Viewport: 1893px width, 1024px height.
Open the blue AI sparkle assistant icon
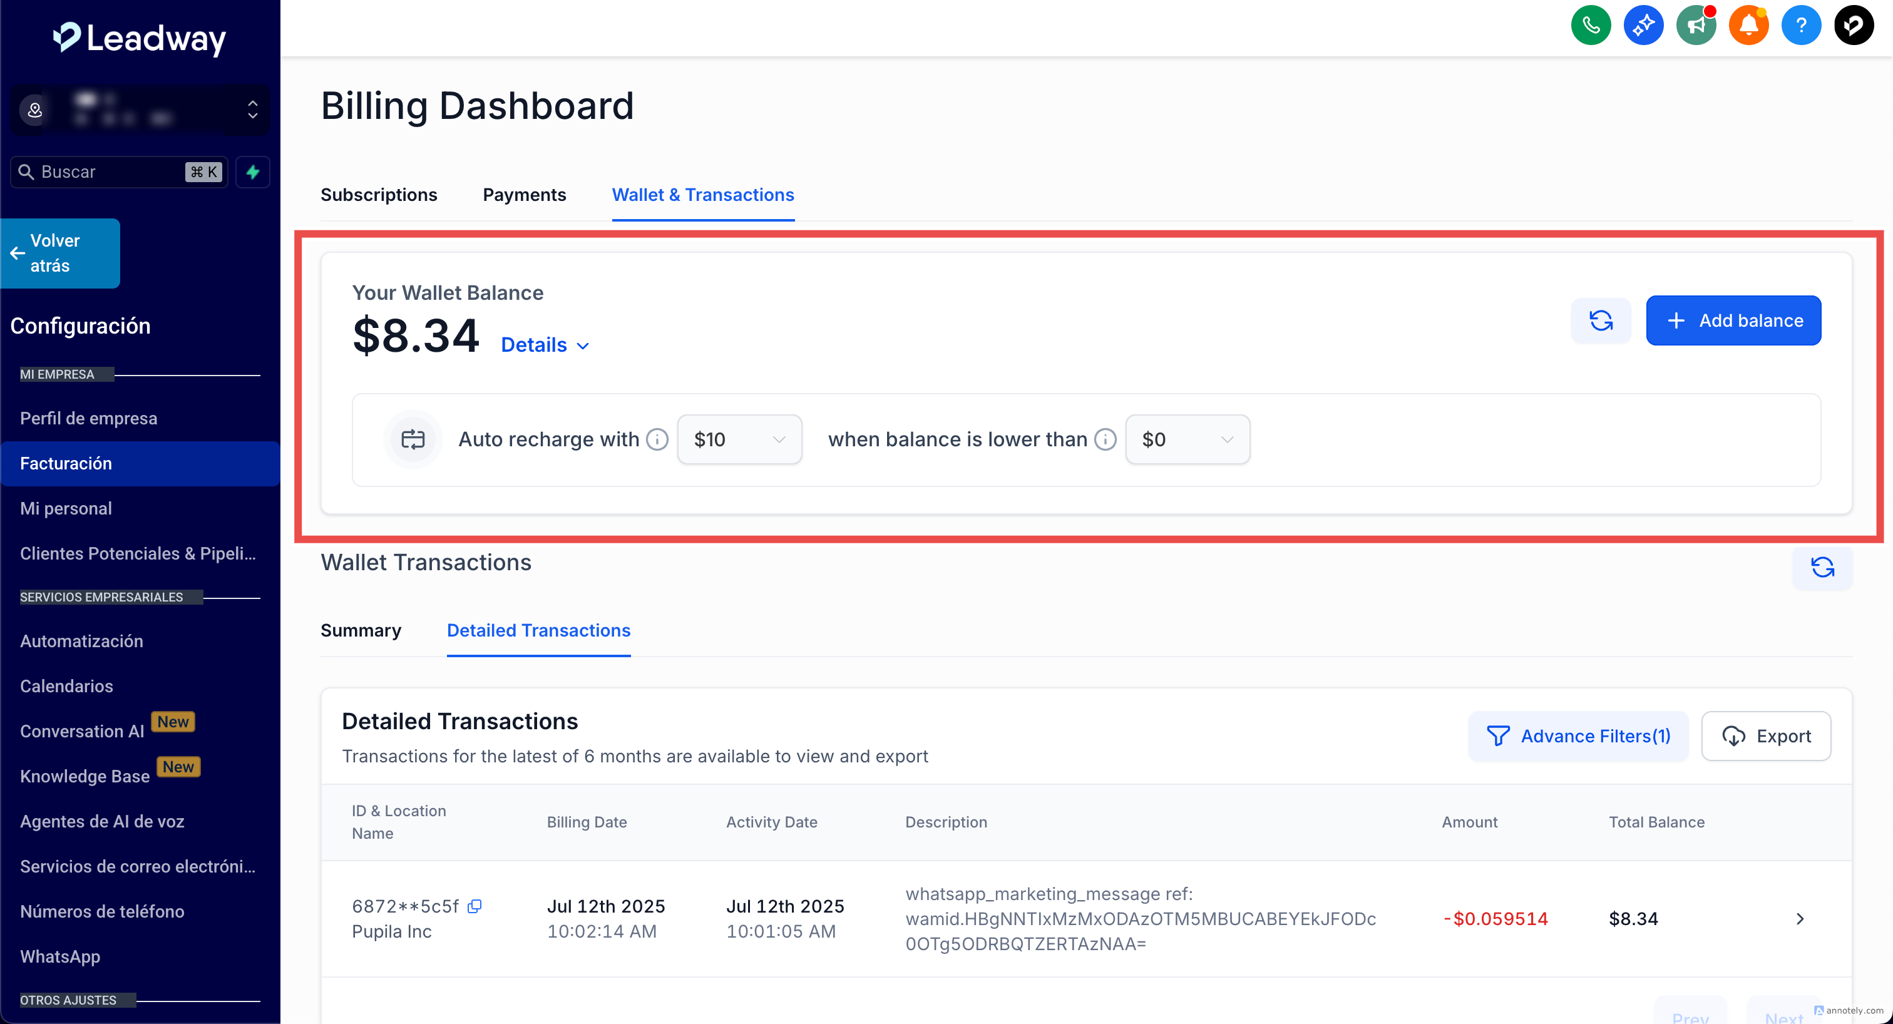point(1643,26)
